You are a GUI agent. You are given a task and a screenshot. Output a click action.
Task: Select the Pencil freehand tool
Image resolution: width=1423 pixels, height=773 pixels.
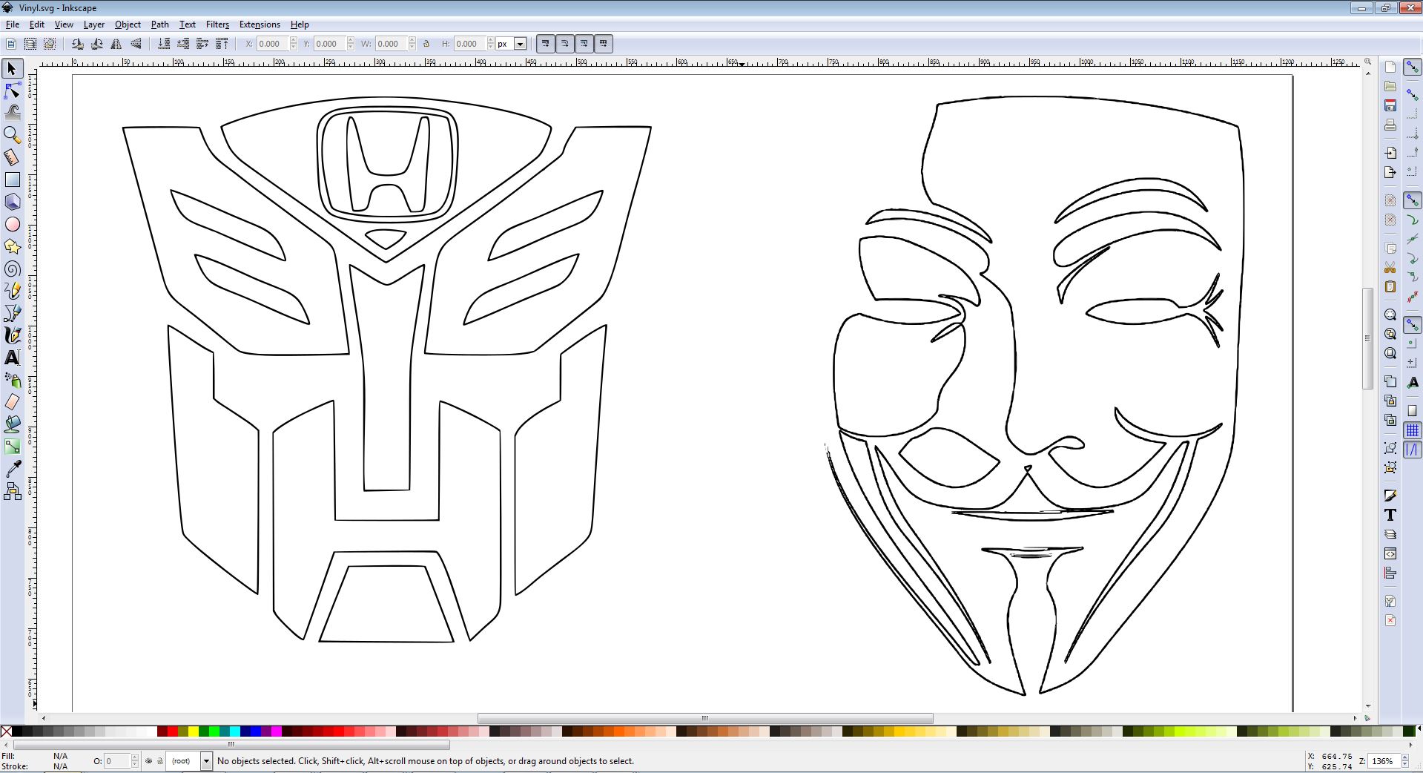pos(12,291)
